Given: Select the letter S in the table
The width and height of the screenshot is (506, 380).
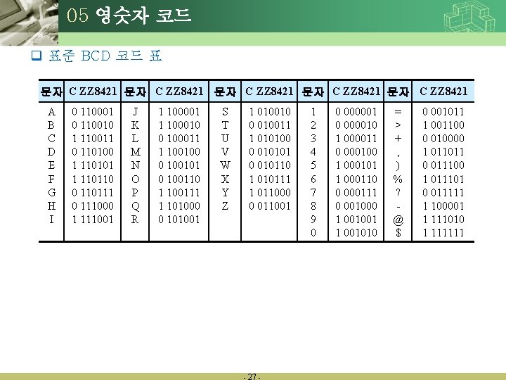Looking at the screenshot, I should (225, 112).
